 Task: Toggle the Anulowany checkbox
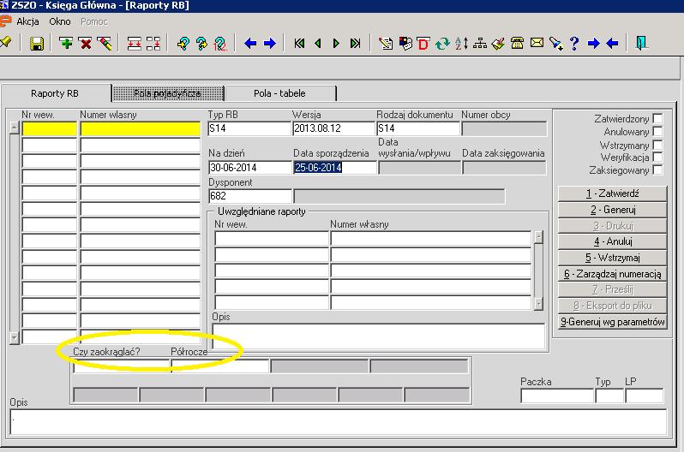[x=657, y=131]
